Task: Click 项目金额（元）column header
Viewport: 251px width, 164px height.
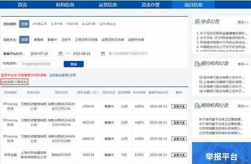Action: [x=88, y=93]
